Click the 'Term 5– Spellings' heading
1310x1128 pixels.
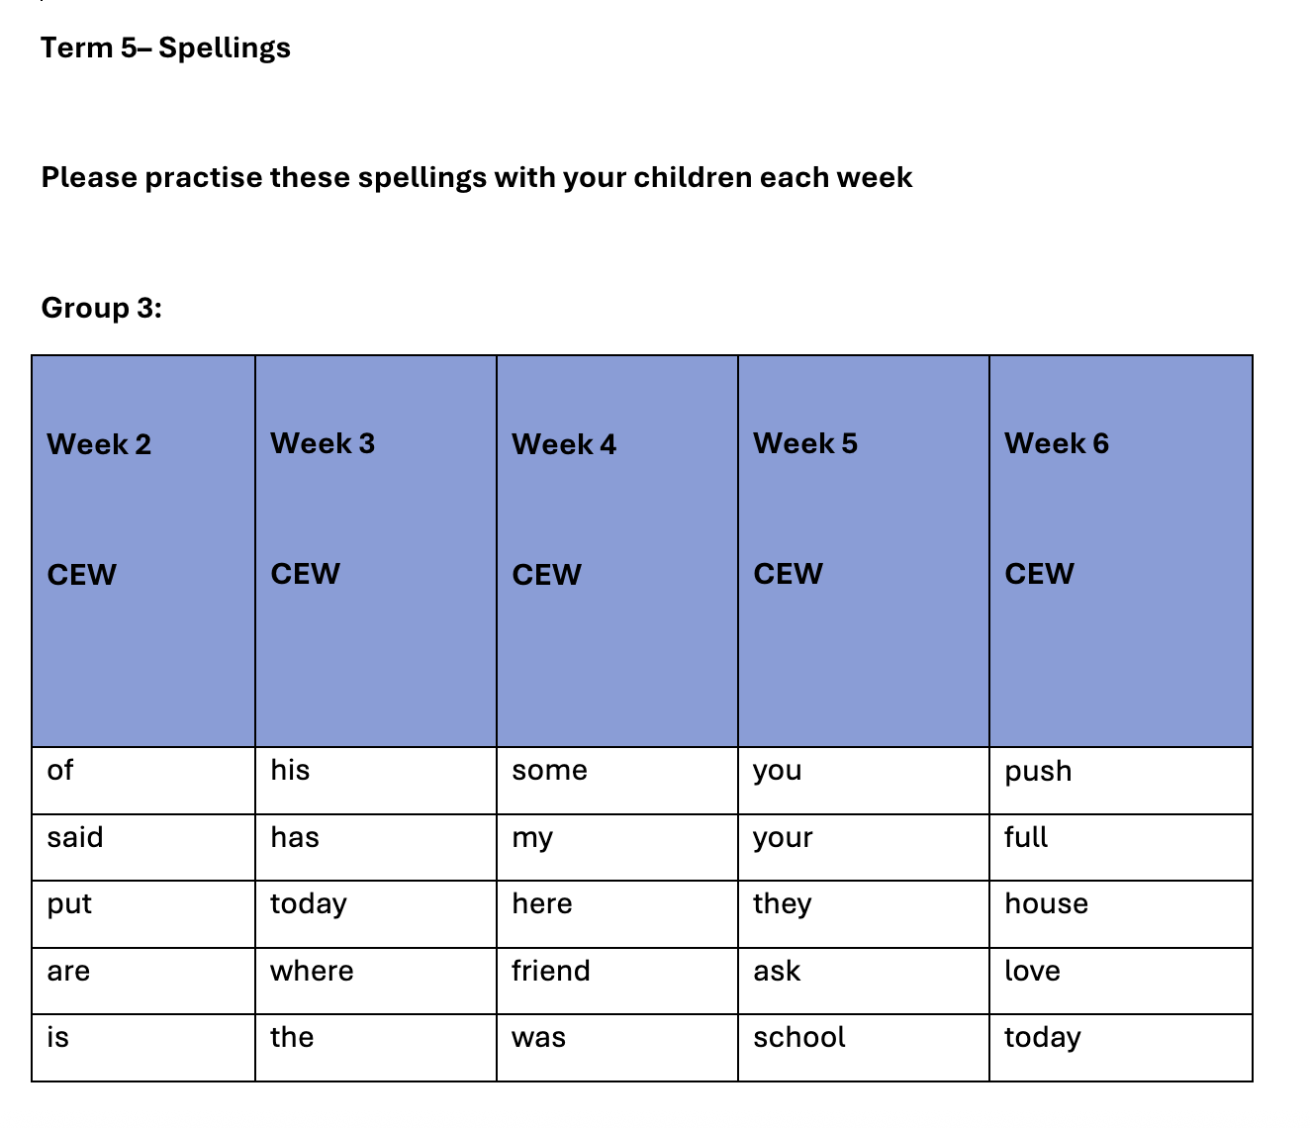pos(166,47)
